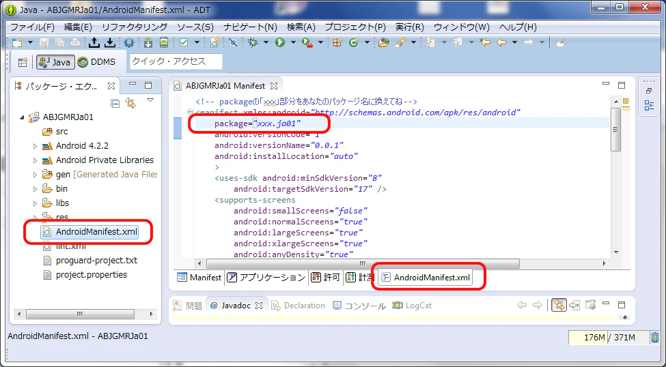Expand the Android 4.2.2 library node
This screenshot has height=367, width=666.
tap(36, 146)
